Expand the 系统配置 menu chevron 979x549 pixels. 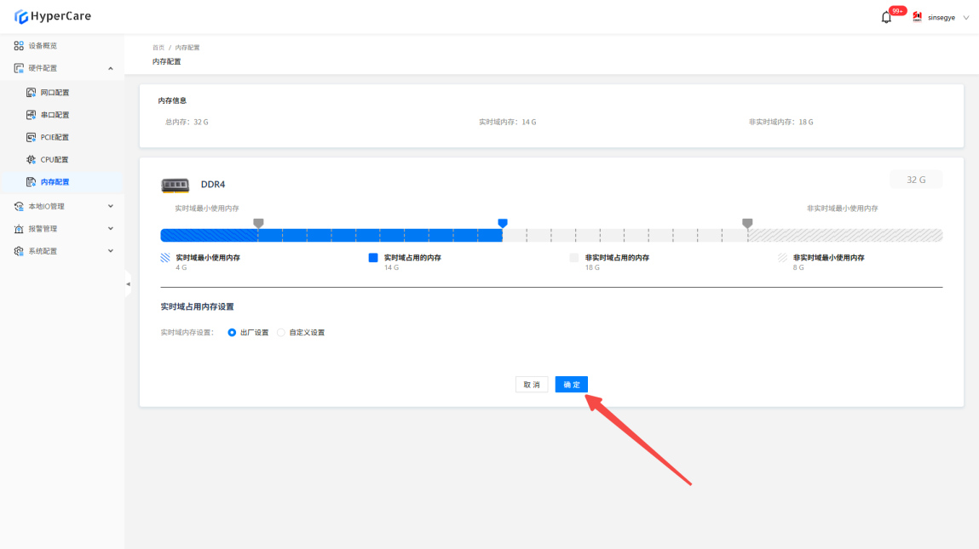[111, 251]
